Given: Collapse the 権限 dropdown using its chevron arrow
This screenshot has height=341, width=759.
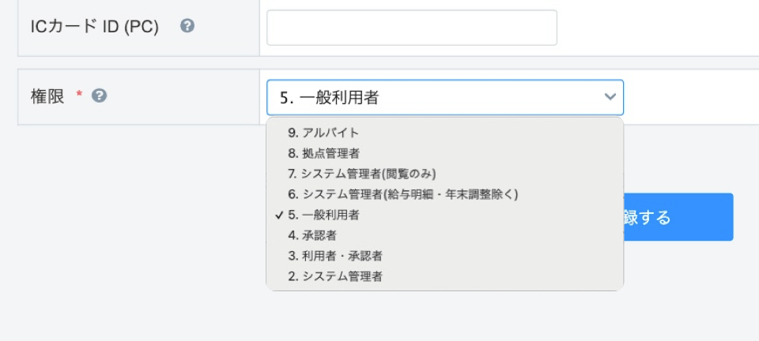Looking at the screenshot, I should click(x=610, y=97).
